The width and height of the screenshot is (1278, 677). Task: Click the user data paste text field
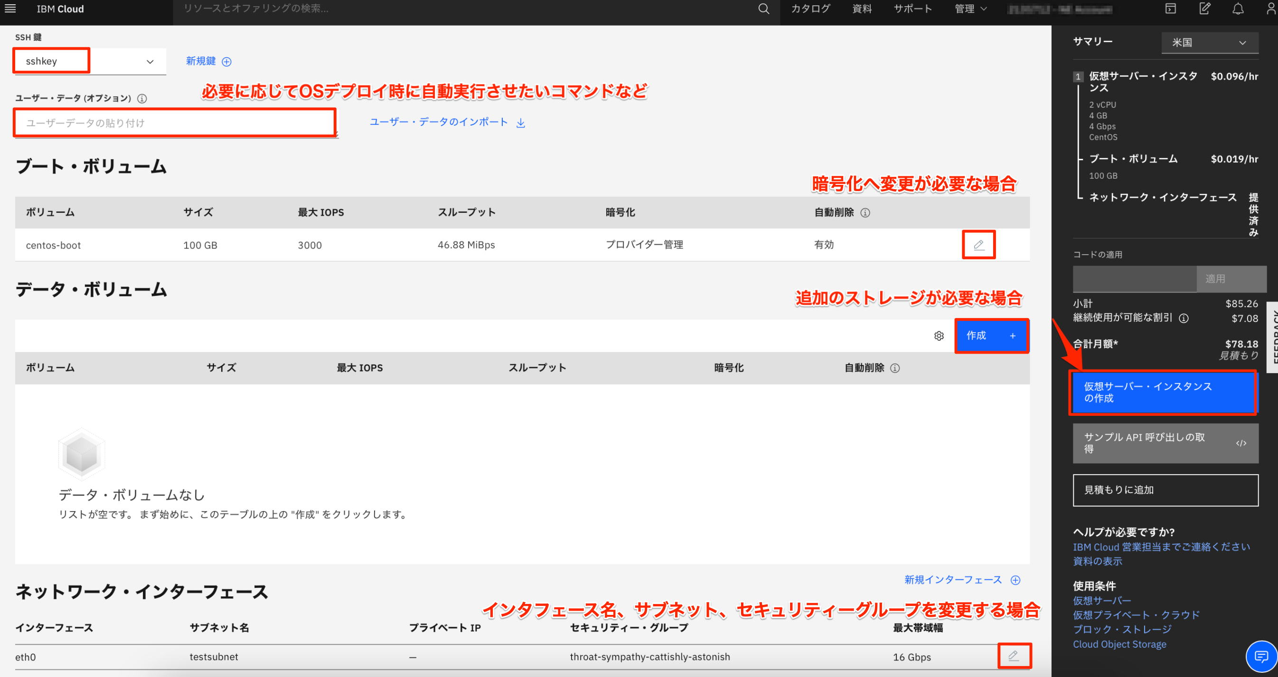pos(175,123)
